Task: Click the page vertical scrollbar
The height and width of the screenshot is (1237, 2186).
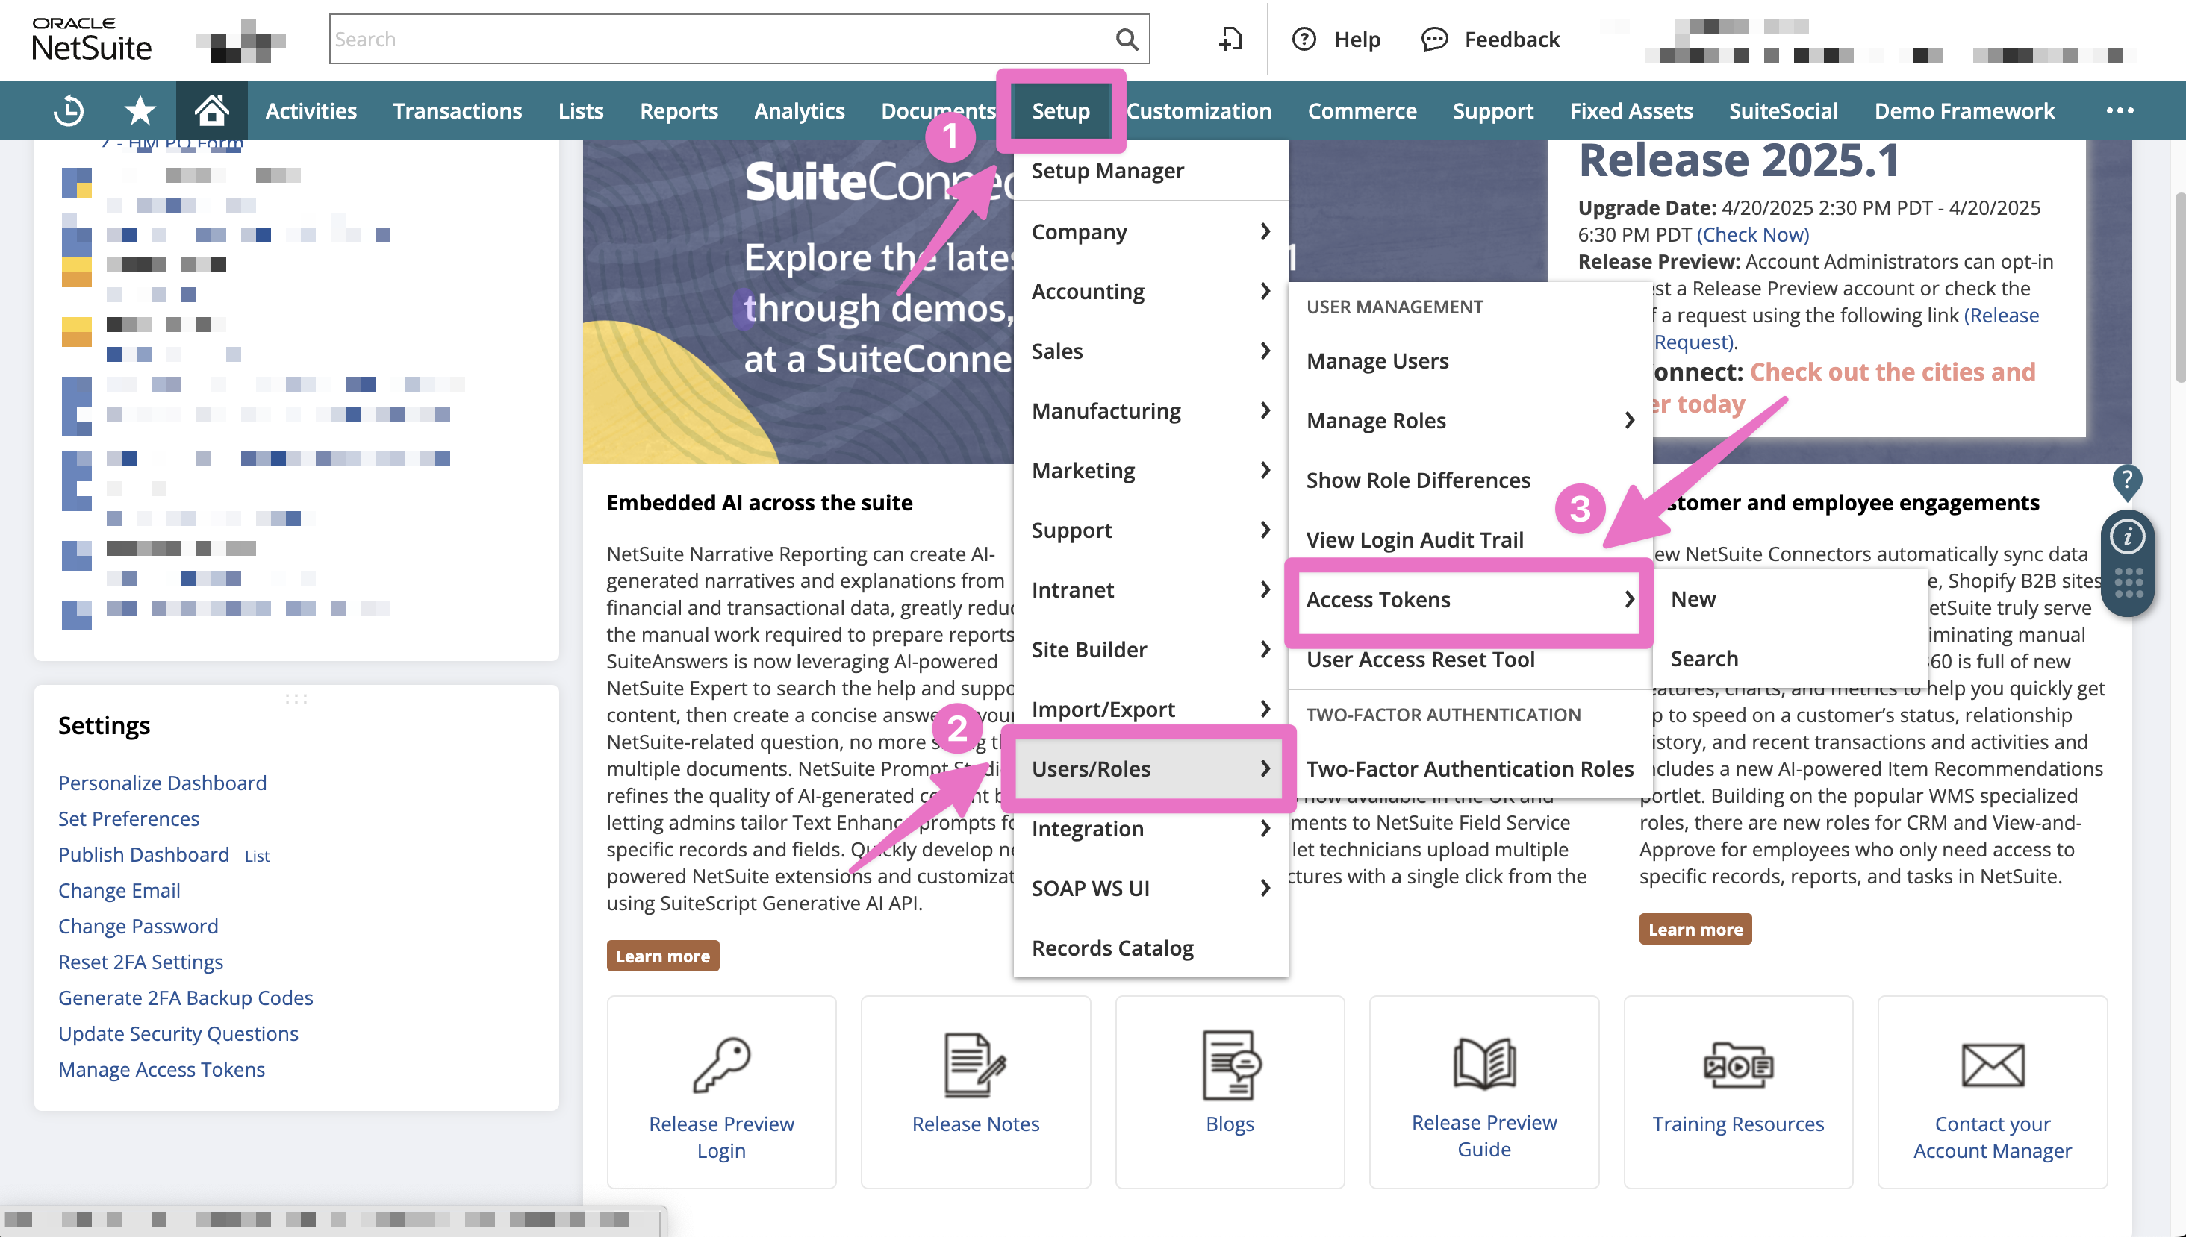Action: coord(2179,289)
